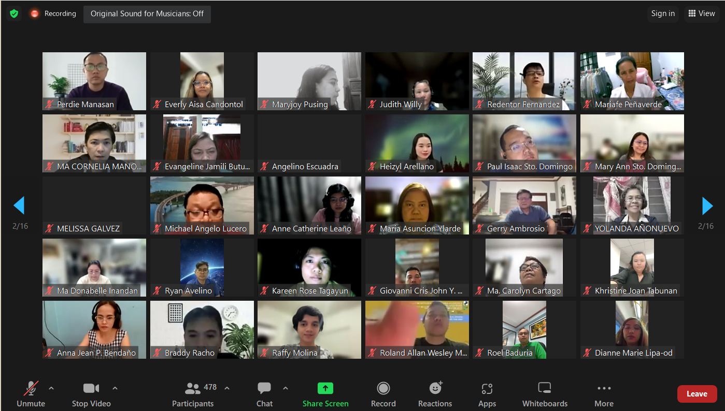Select Anna Jean P. Bendaño video tile
Image resolution: width=725 pixels, height=411 pixels.
[x=94, y=330]
